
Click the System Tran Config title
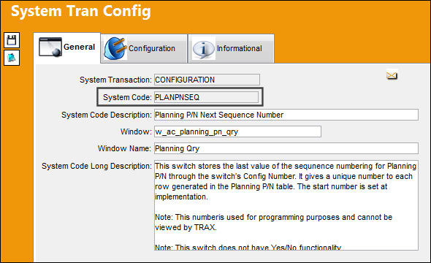coord(81,11)
